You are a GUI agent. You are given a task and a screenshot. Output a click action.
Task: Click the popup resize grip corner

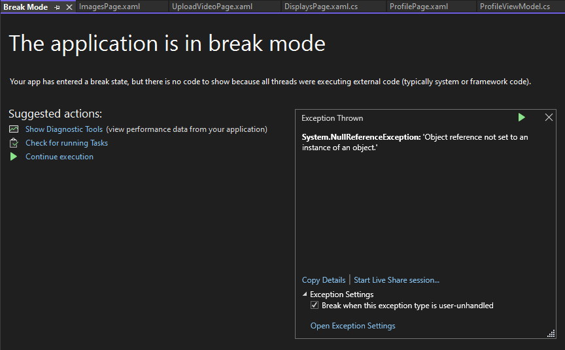tap(551, 334)
